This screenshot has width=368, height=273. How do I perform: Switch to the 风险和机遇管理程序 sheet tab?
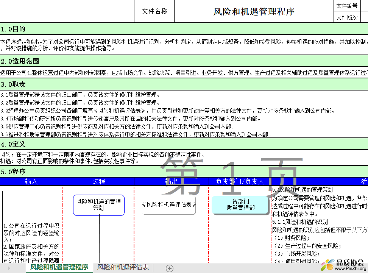coord(59,267)
